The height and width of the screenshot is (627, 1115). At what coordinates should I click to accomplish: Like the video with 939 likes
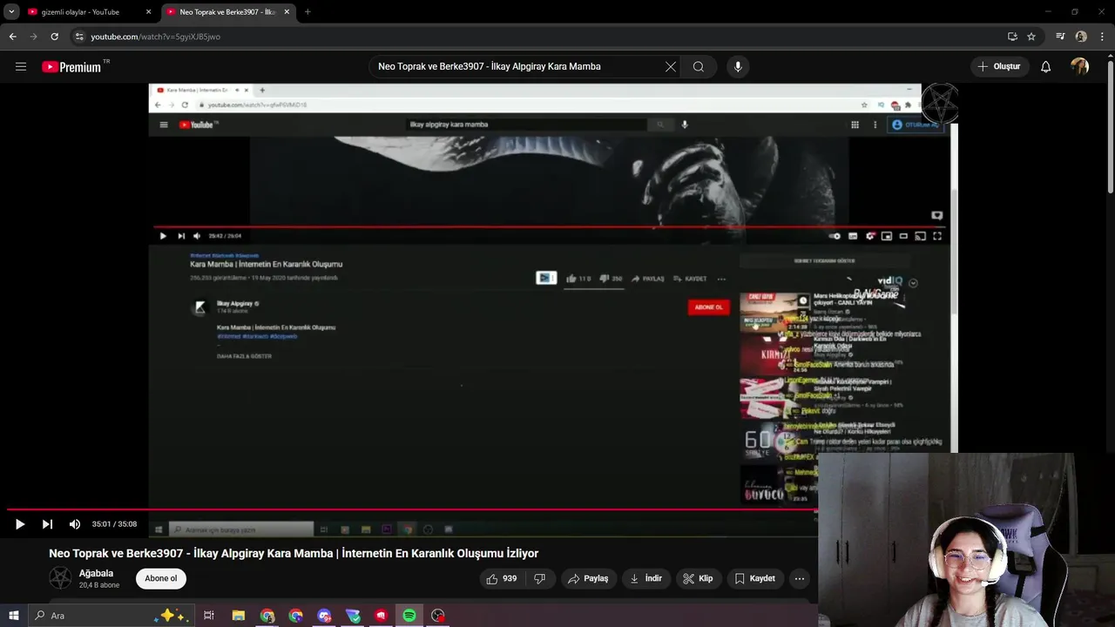click(502, 578)
